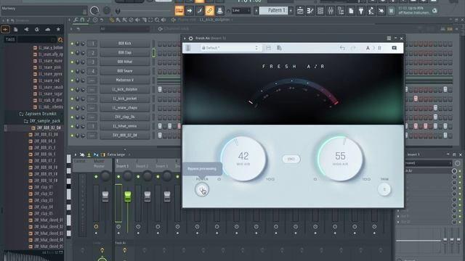
Task: Open the Line snap dropdown
Action: point(240,11)
